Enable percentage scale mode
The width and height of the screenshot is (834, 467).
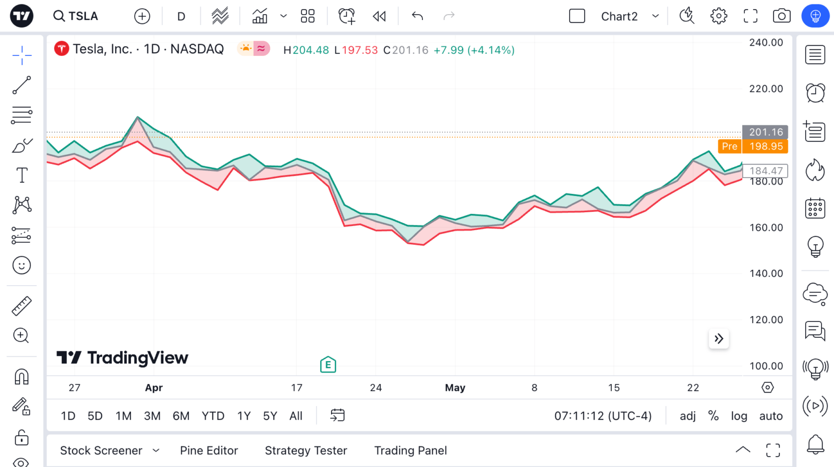tap(713, 415)
